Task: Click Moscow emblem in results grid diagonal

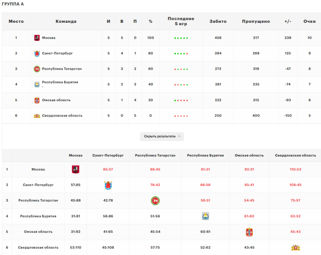Action: click(76, 170)
